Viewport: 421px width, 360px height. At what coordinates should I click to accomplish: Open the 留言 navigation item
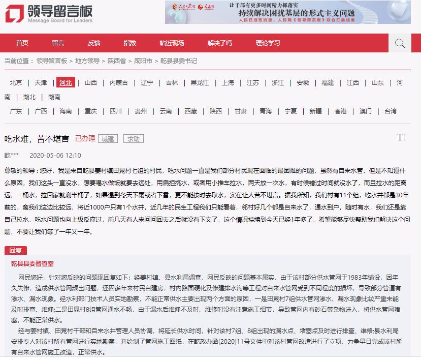click(58, 43)
